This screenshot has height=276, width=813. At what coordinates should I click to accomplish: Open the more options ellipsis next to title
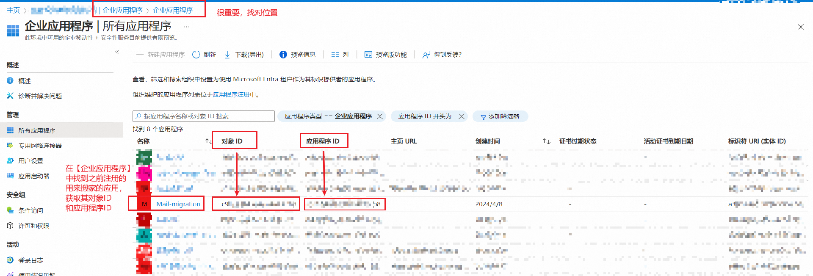pos(186,26)
